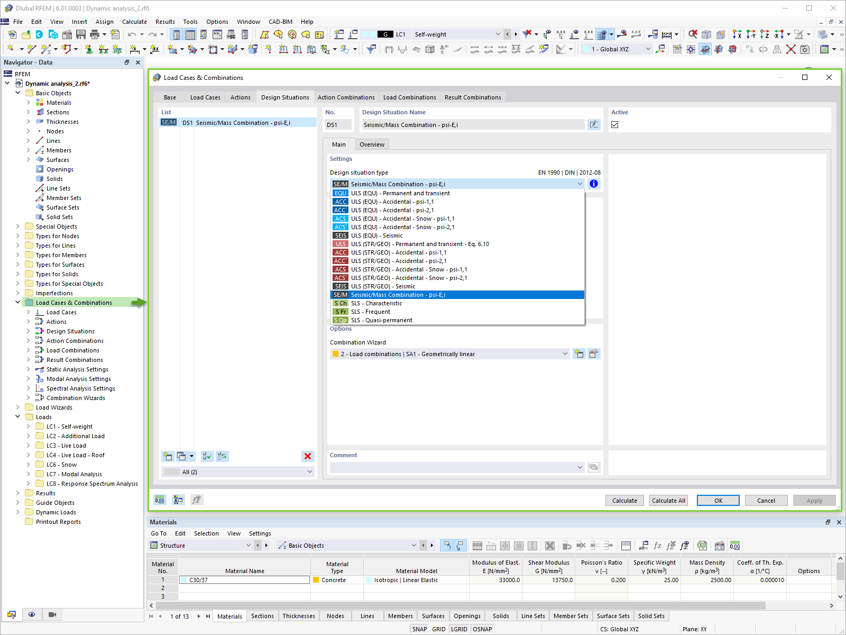Switch to the Result Combinations tab
The image size is (846, 635).
[472, 97]
